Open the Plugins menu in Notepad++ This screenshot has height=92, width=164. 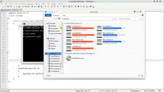54,4
